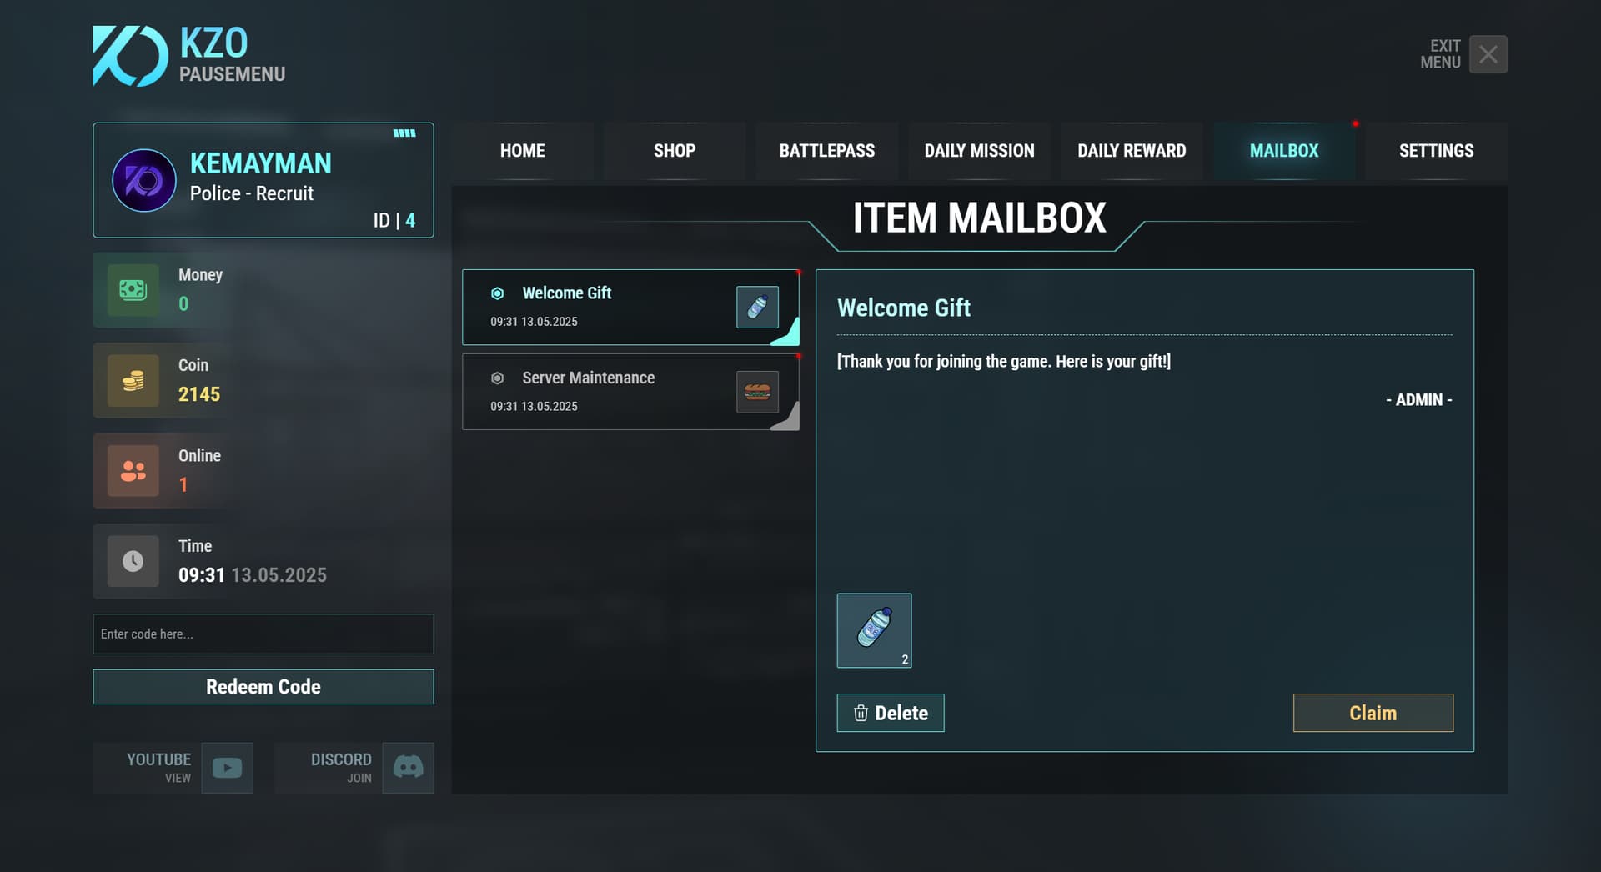1601x872 pixels.
Task: Click the Time clock icon
Action: tap(133, 561)
